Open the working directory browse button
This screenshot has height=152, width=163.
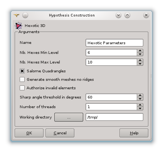click(x=69, y=117)
